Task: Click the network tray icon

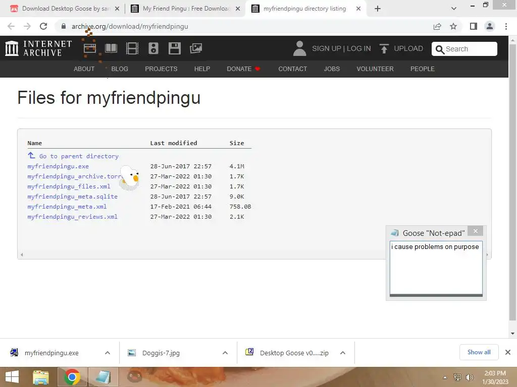Action: tap(457, 377)
